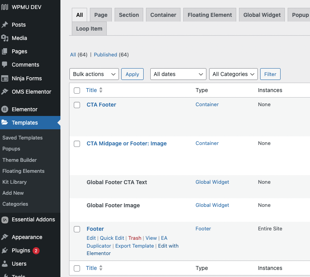Check the CTA Footer row checkbox

pos(77,105)
